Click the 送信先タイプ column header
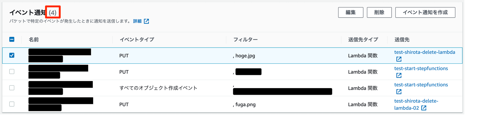This screenshot has width=477, height=127. [x=363, y=39]
